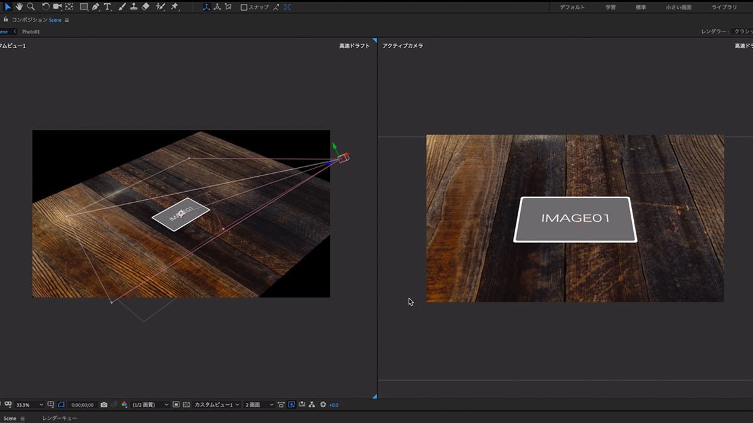
Task: Click the 高速ドラフト button in left view
Action: pyautogui.click(x=355, y=46)
